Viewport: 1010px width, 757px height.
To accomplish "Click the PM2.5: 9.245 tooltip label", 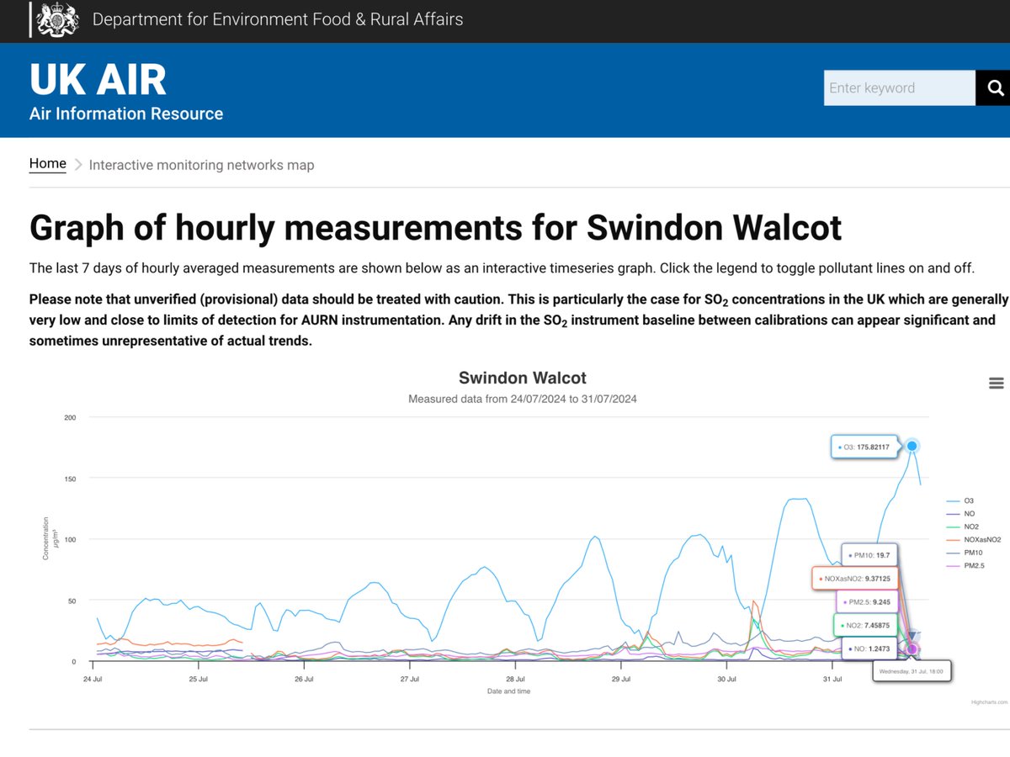I will point(867,602).
